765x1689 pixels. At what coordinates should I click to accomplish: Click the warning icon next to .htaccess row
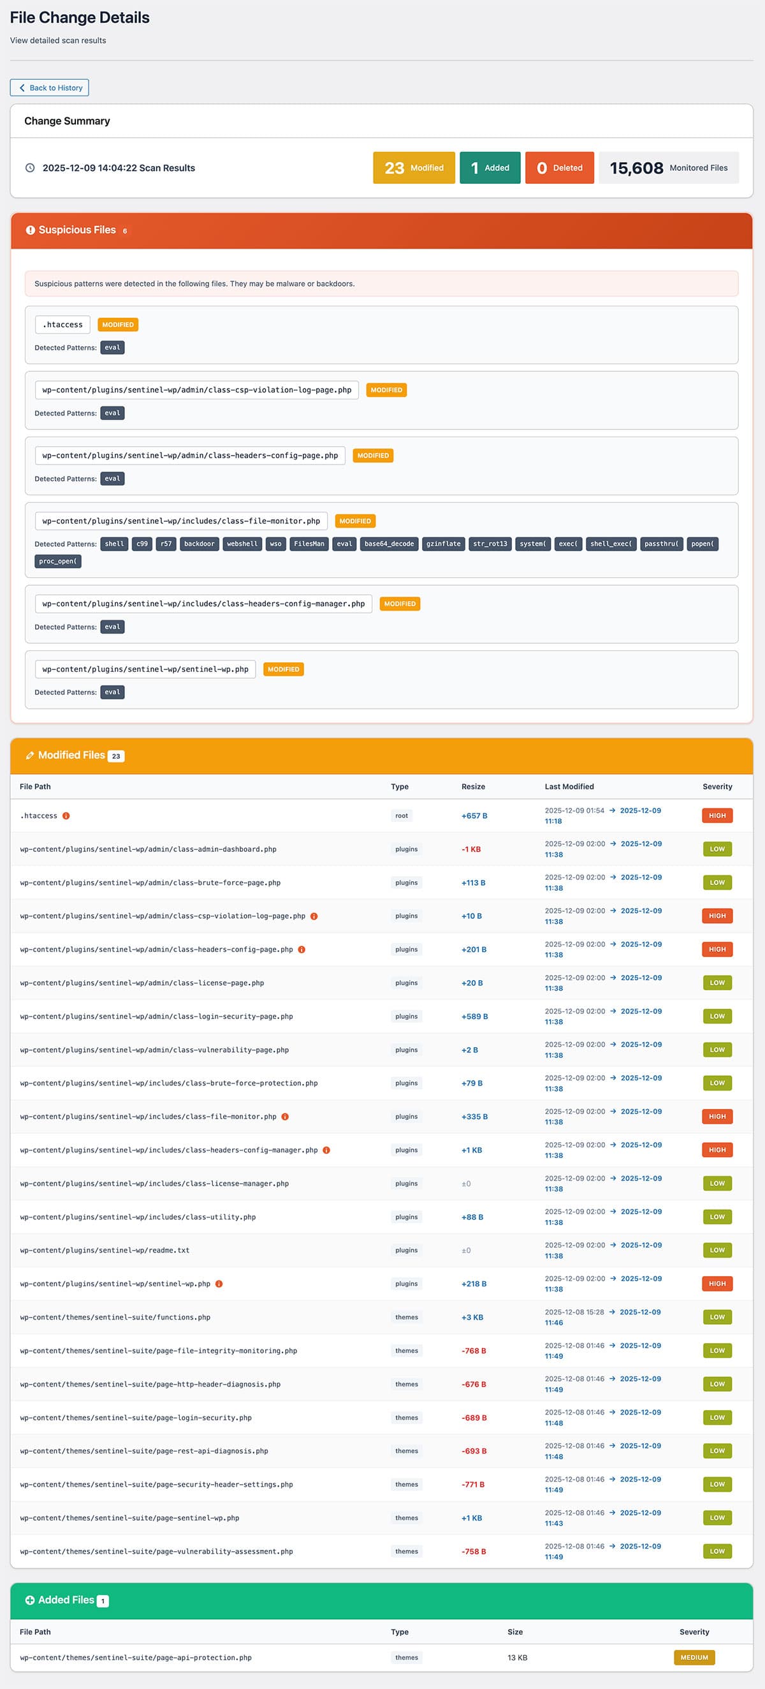pos(66,815)
